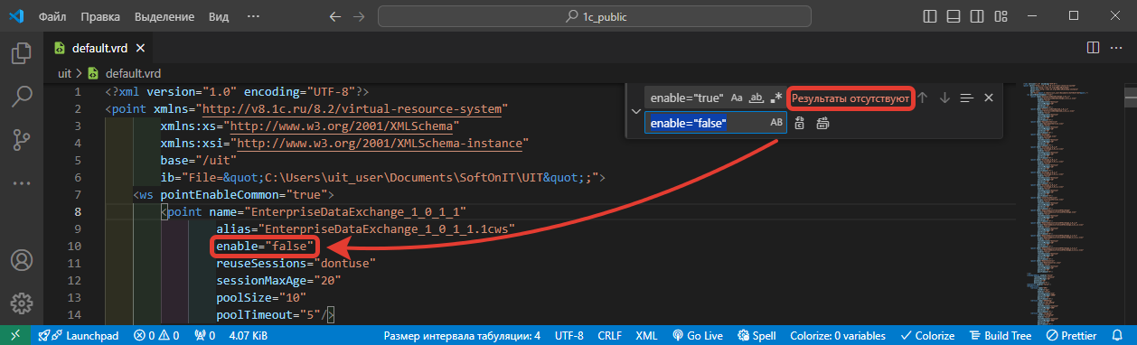Viewport: 1137px width, 345px height.
Task: Replace the current match icon
Action: tap(800, 123)
